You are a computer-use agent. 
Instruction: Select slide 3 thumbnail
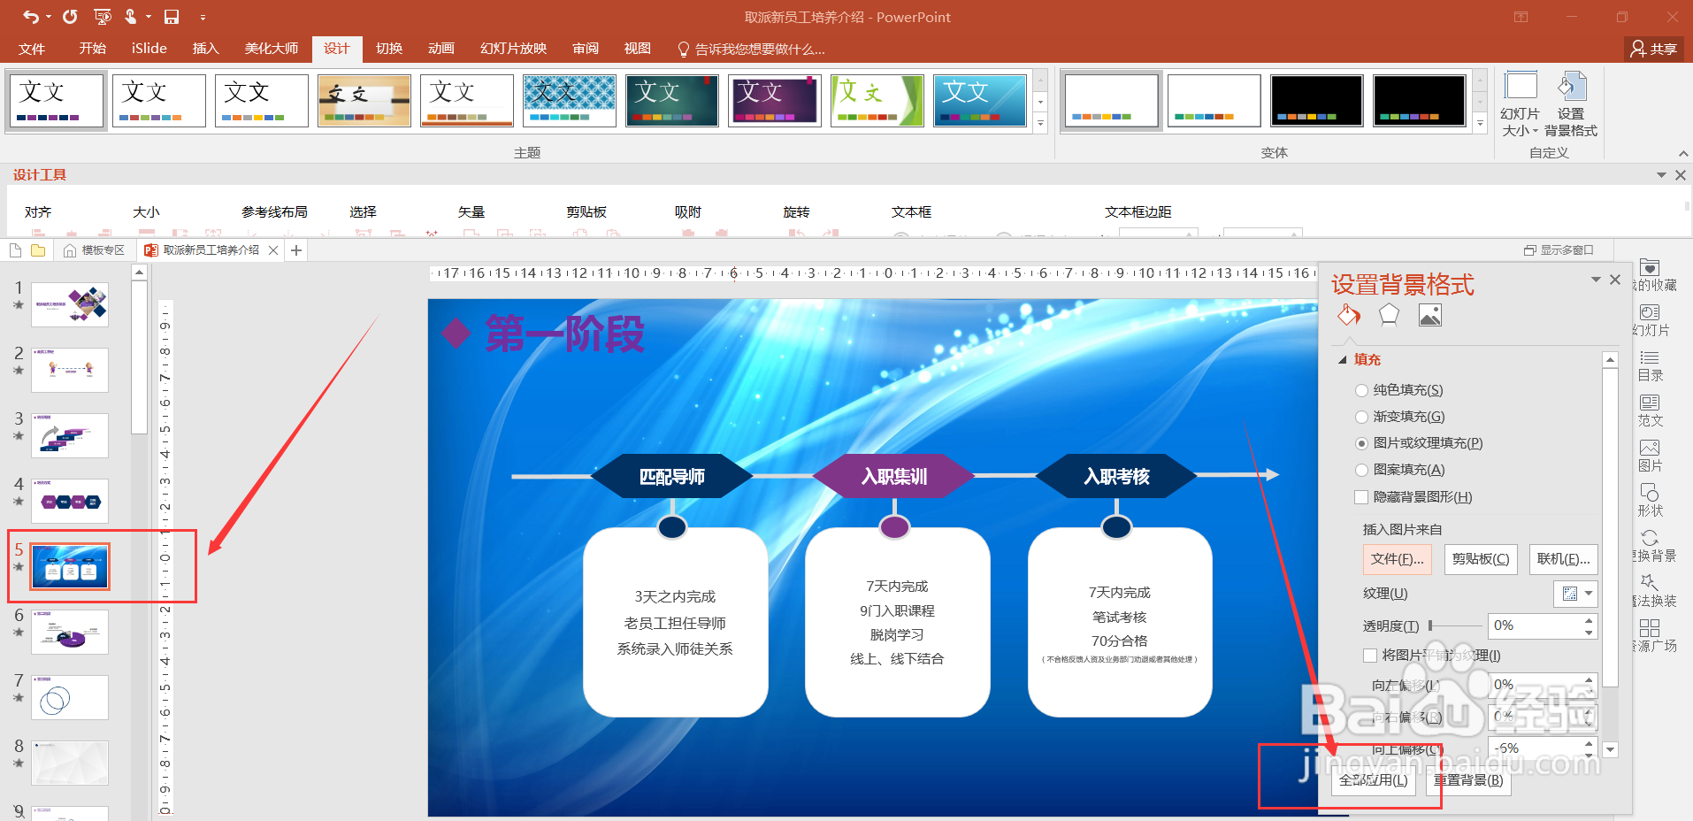pyautogui.click(x=70, y=435)
